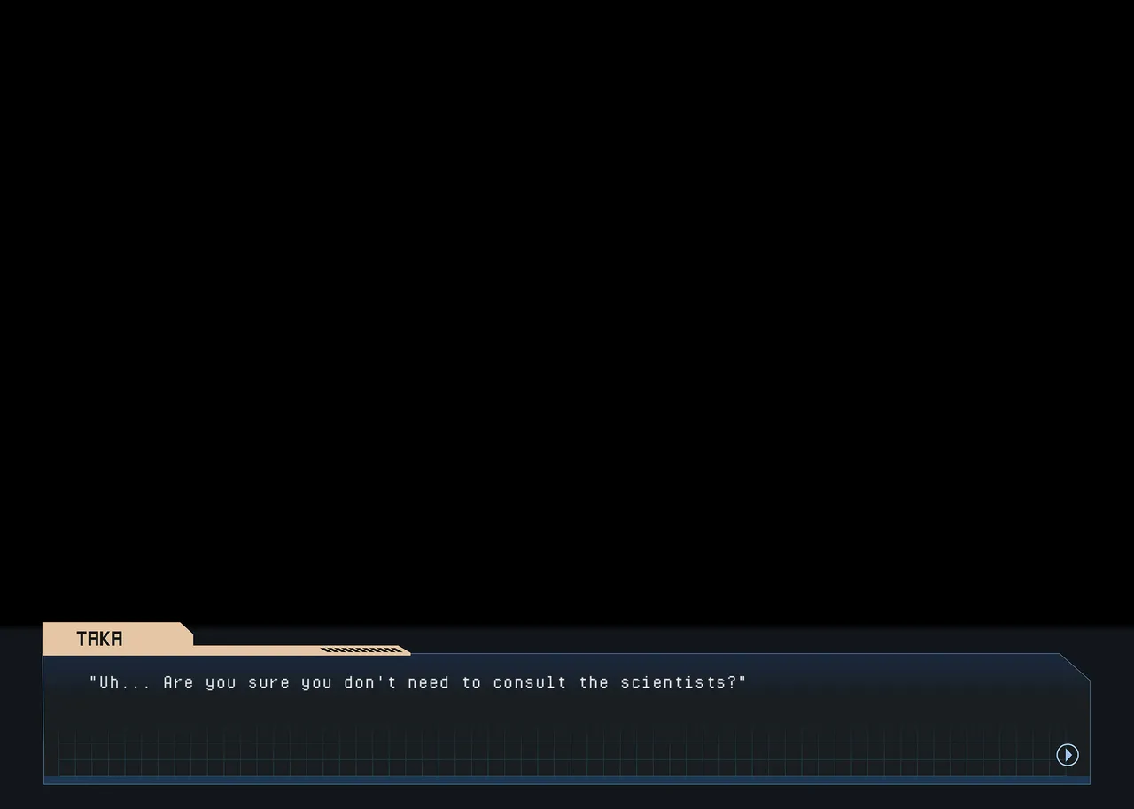Click the word "scientists?" in the dialogue
1134x809 pixels.
[x=683, y=682]
